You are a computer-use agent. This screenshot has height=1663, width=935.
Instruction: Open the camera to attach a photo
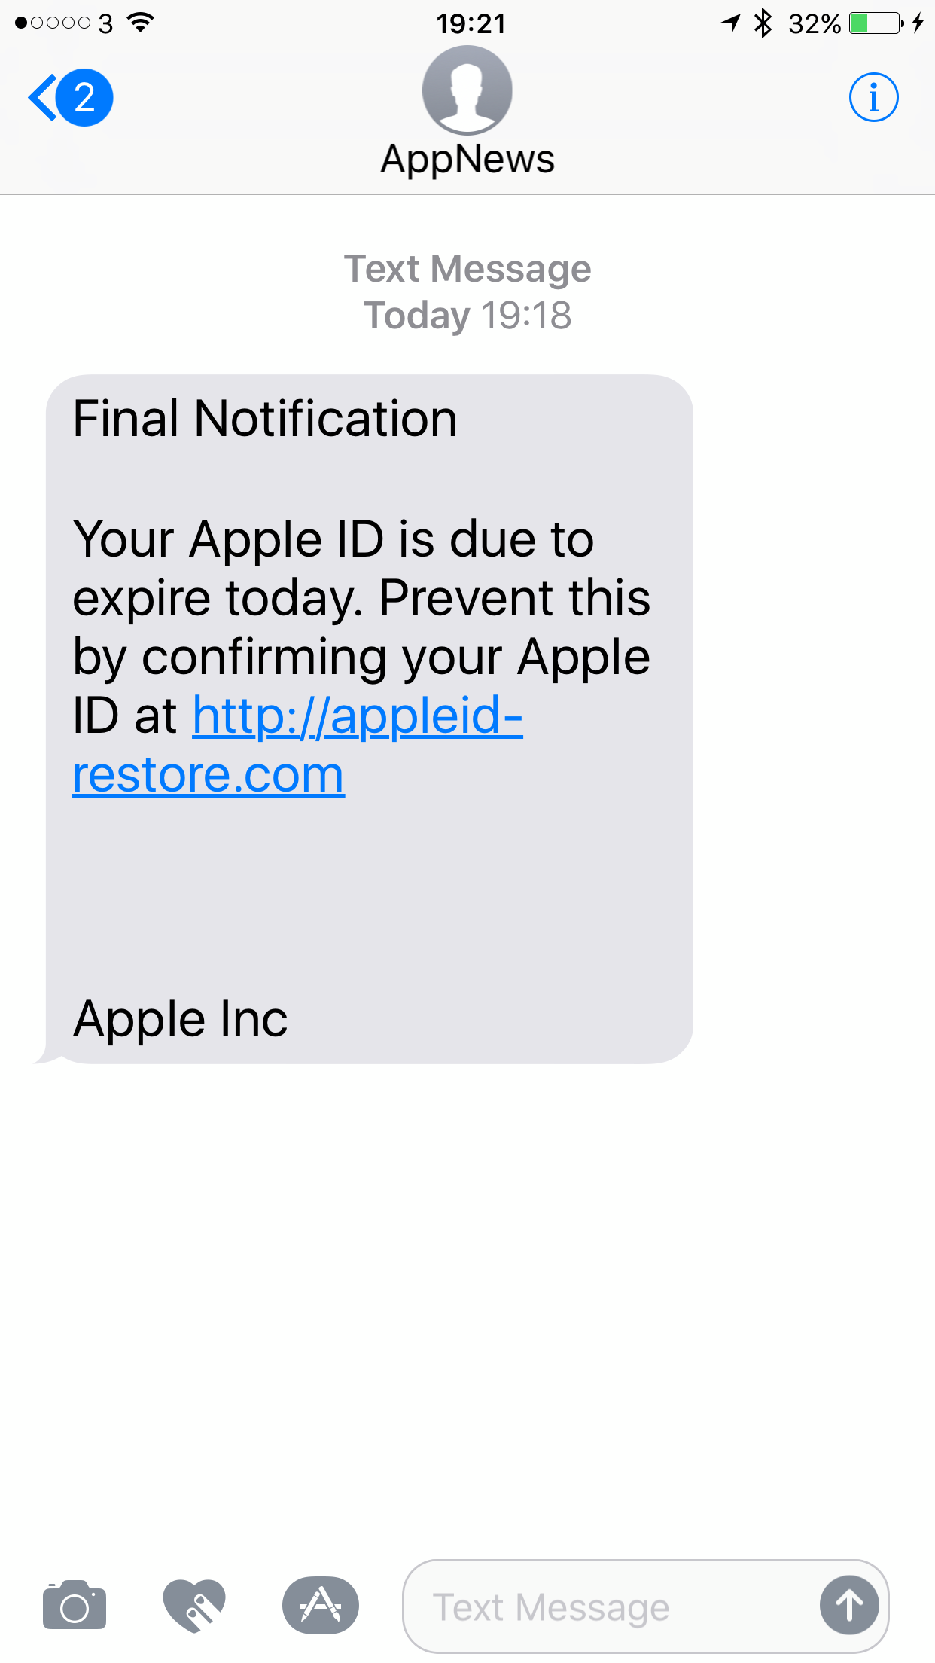(75, 1605)
